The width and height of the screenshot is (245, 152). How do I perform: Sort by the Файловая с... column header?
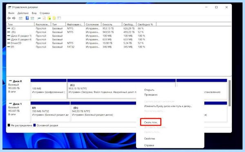(x=75, y=24)
